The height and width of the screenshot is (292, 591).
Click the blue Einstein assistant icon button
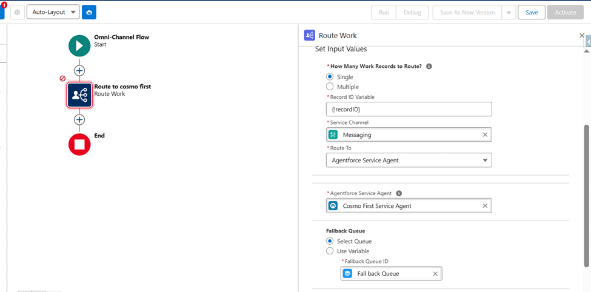[x=89, y=12]
